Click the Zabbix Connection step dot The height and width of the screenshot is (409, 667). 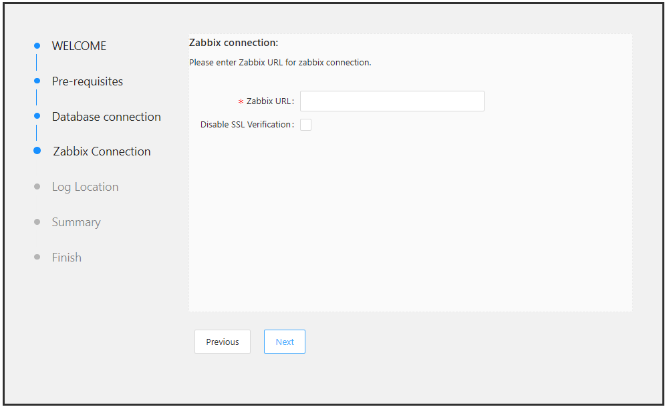(37, 151)
